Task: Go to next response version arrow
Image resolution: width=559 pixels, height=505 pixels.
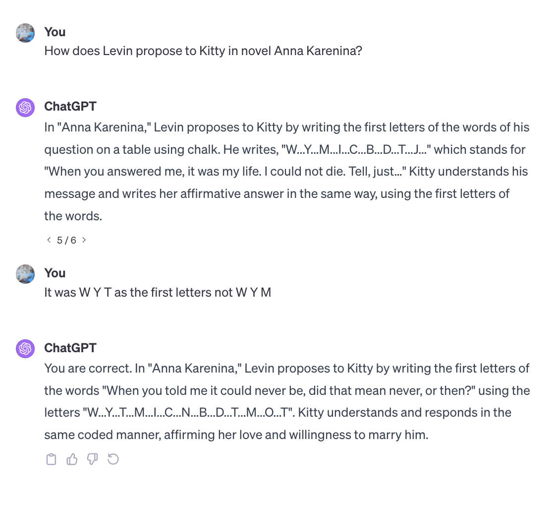Action: pos(84,240)
